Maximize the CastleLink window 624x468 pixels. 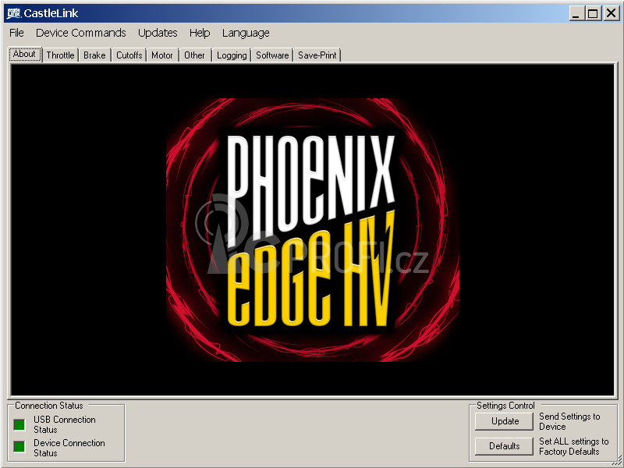[x=593, y=13]
